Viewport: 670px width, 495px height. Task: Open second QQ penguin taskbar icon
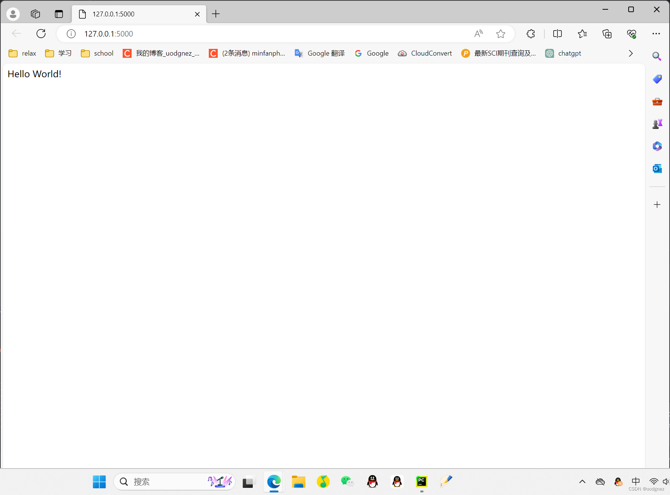(397, 482)
